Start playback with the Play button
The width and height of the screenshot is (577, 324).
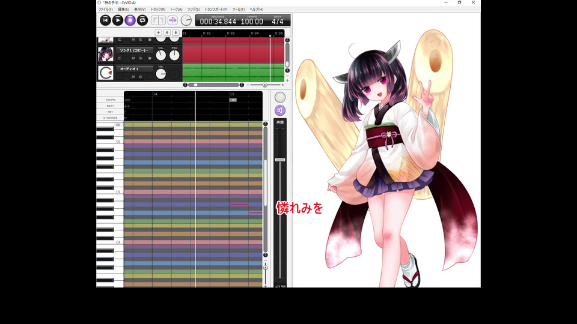[x=118, y=20]
